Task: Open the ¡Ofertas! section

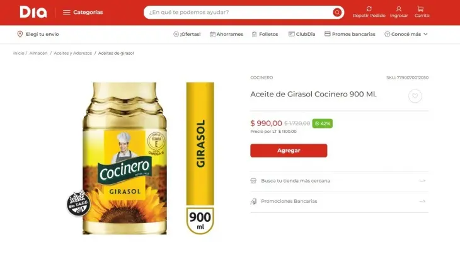Action: pos(187,34)
